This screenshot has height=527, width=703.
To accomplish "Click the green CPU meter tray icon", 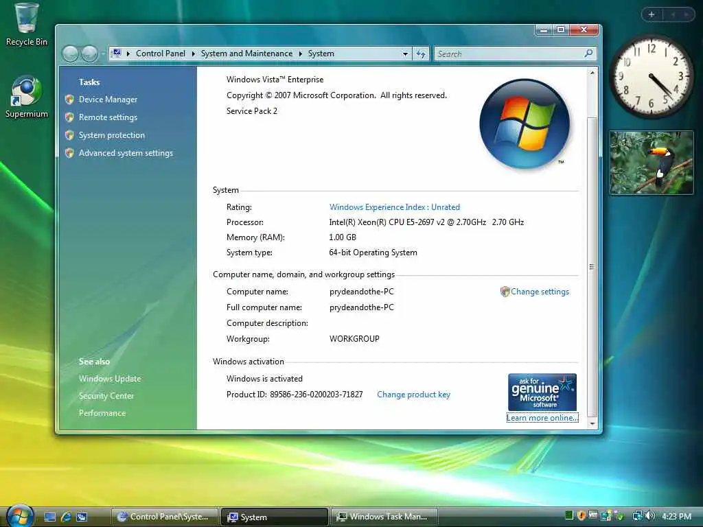I will pos(569,515).
